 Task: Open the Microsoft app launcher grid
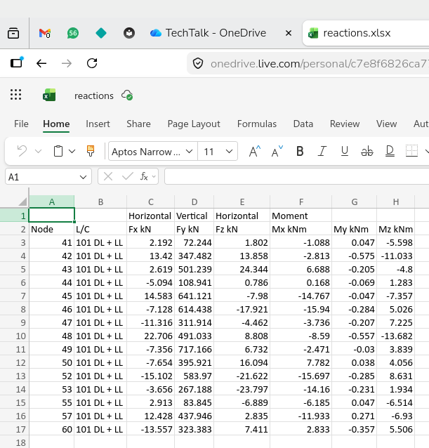click(x=15, y=95)
